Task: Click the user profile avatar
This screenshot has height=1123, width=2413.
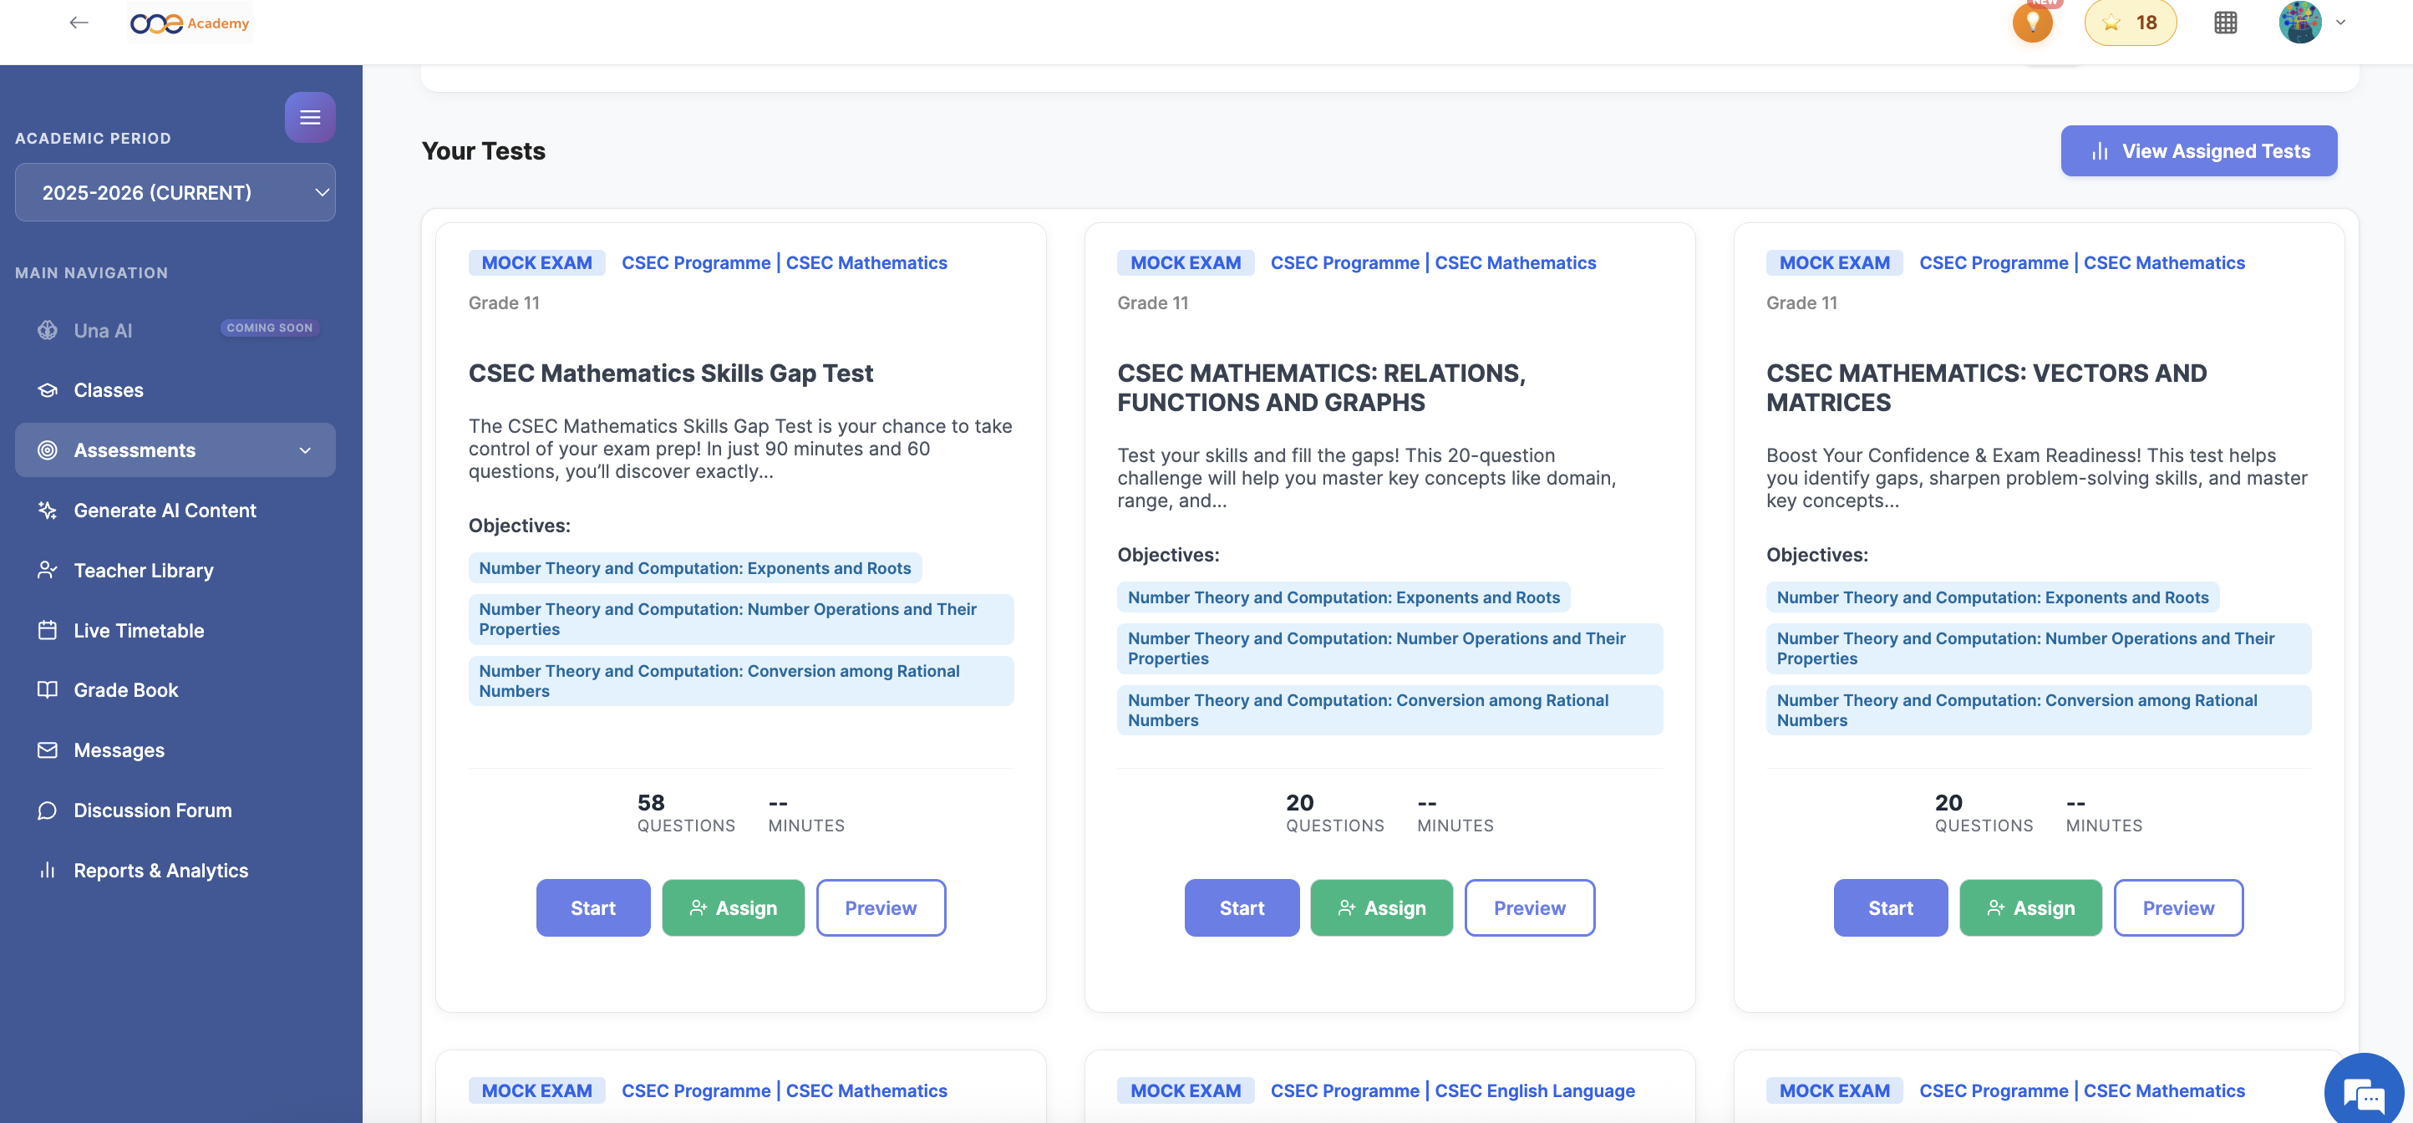Action: pyautogui.click(x=2299, y=23)
